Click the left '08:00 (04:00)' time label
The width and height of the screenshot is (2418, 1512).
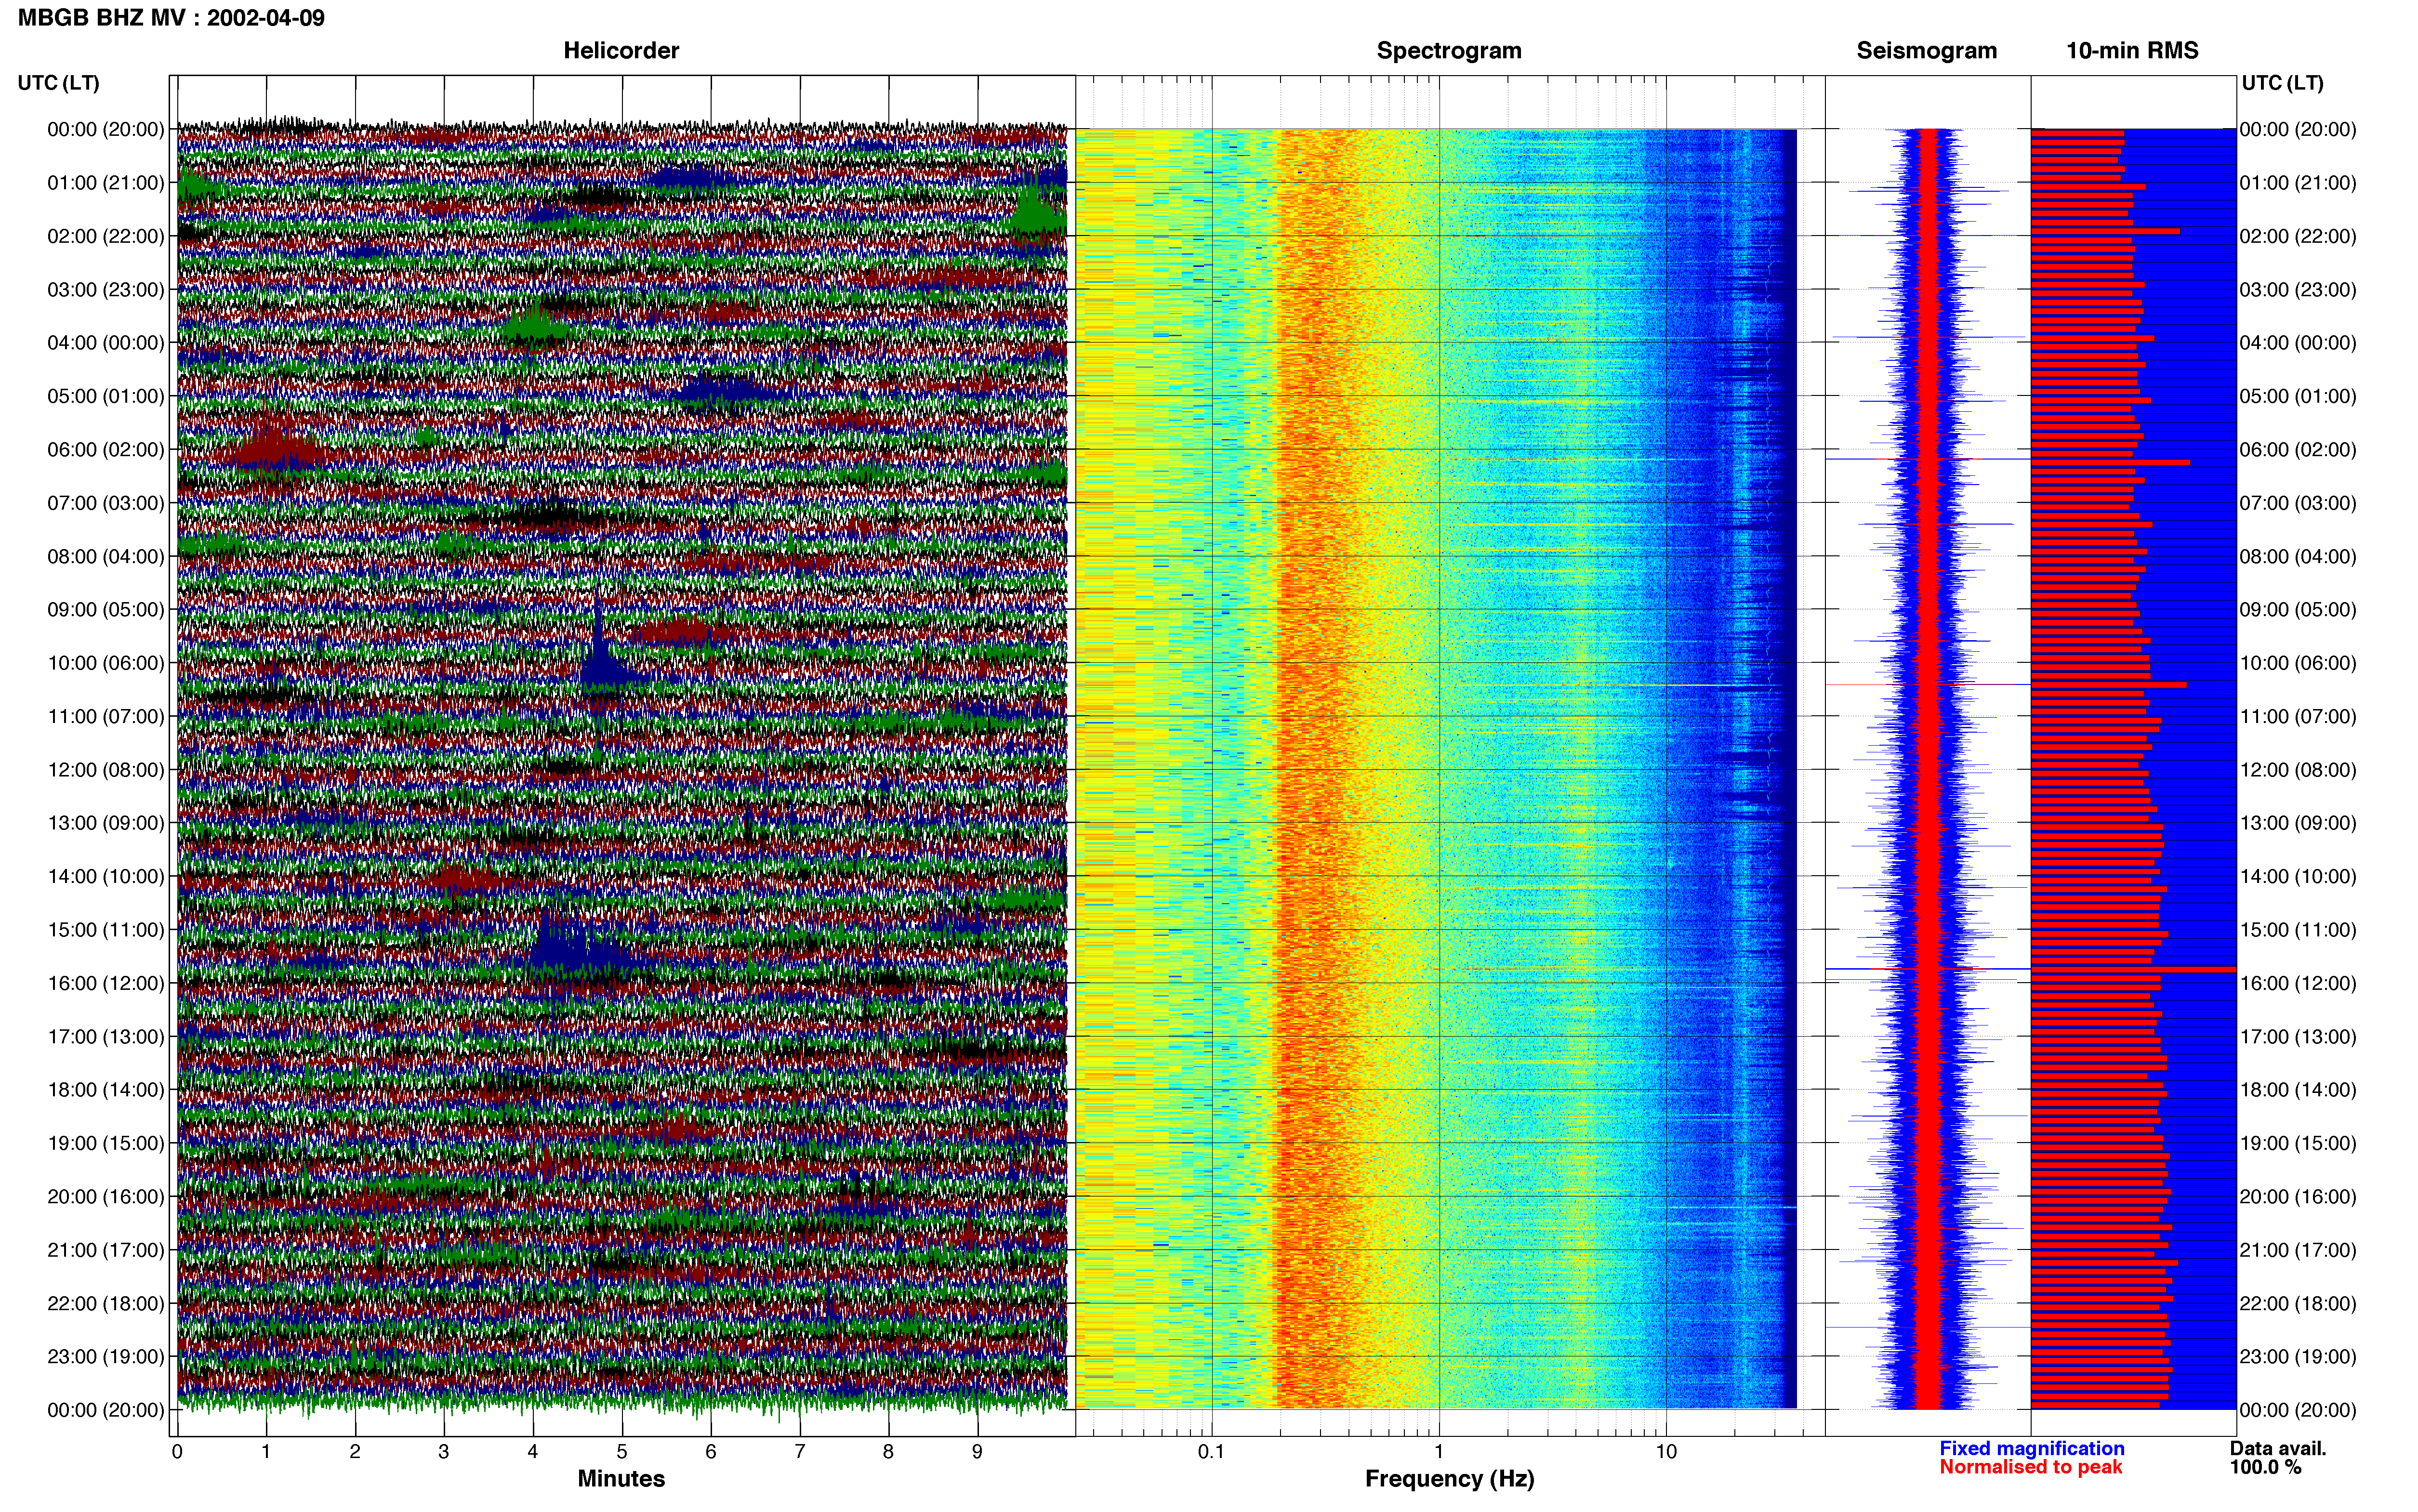click(x=106, y=556)
